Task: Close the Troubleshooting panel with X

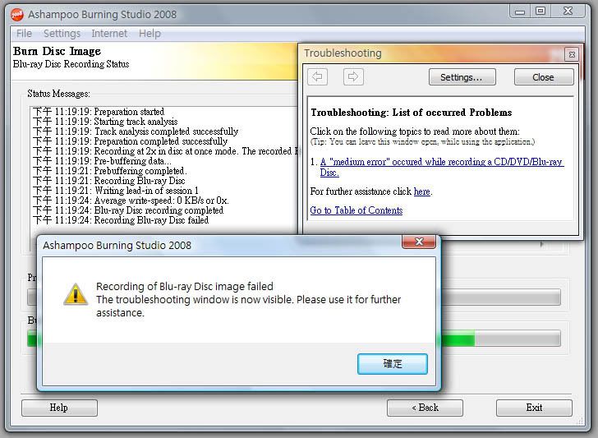Action: tap(572, 54)
